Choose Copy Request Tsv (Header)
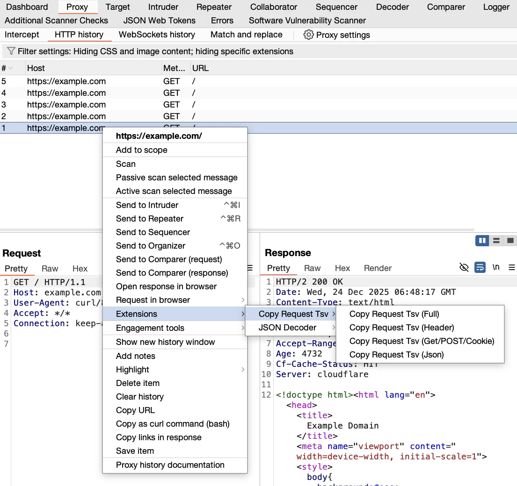The height and width of the screenshot is (486, 517). [420, 328]
